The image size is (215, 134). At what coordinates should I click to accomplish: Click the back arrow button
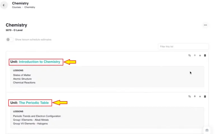pos(4,5)
